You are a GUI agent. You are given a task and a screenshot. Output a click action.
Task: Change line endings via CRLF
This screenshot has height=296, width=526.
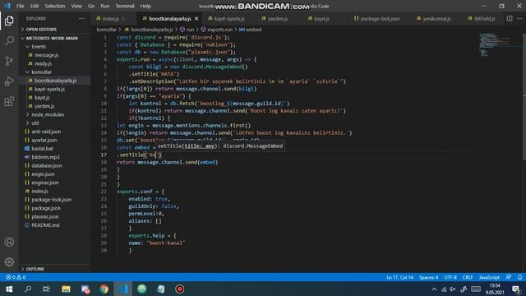click(x=468, y=277)
